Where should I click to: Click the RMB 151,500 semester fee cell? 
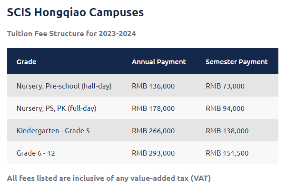point(227,153)
